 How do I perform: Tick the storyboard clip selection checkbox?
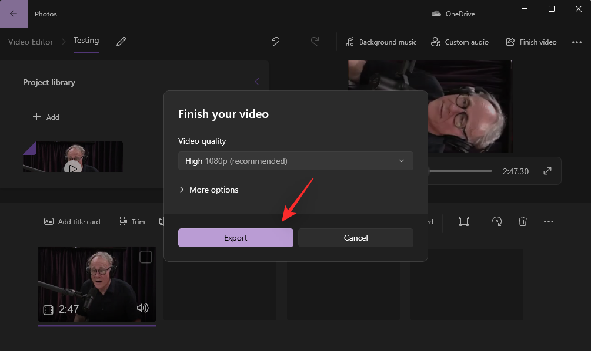(145, 257)
